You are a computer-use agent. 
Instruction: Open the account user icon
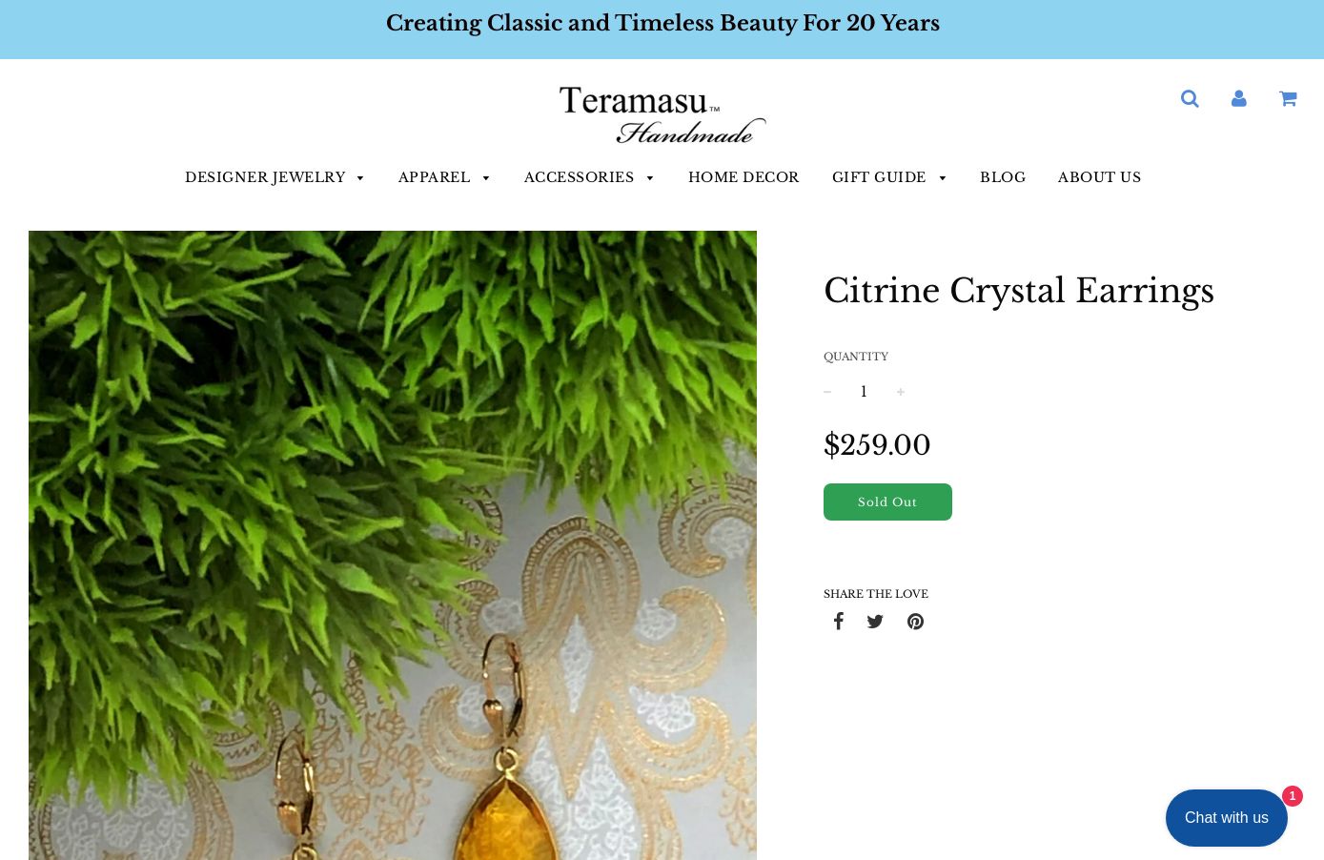tap(1238, 98)
